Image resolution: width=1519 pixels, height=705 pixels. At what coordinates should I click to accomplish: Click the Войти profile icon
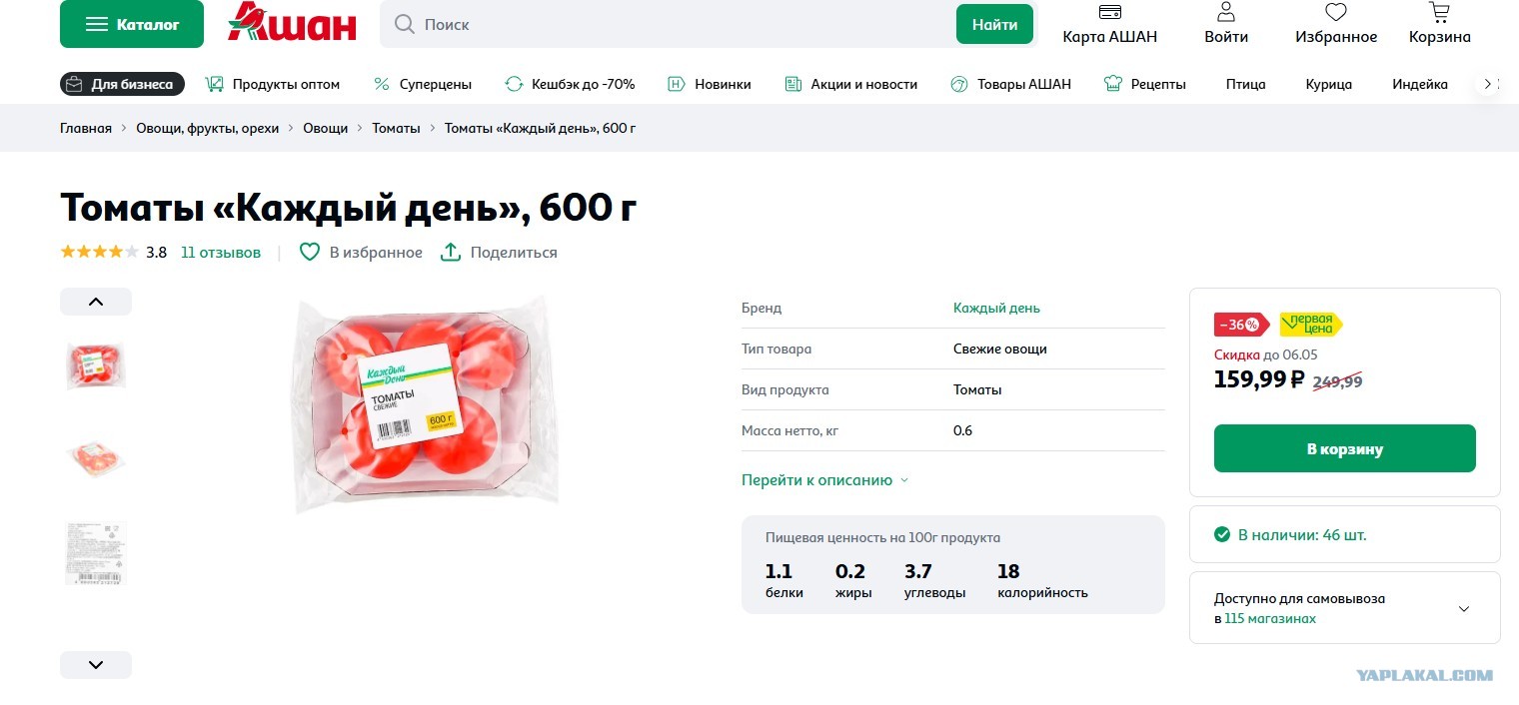[1226, 13]
